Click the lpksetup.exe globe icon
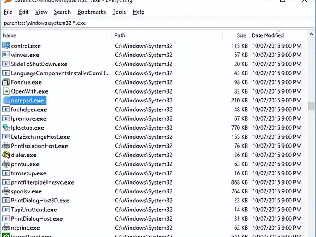 (x=6, y=127)
